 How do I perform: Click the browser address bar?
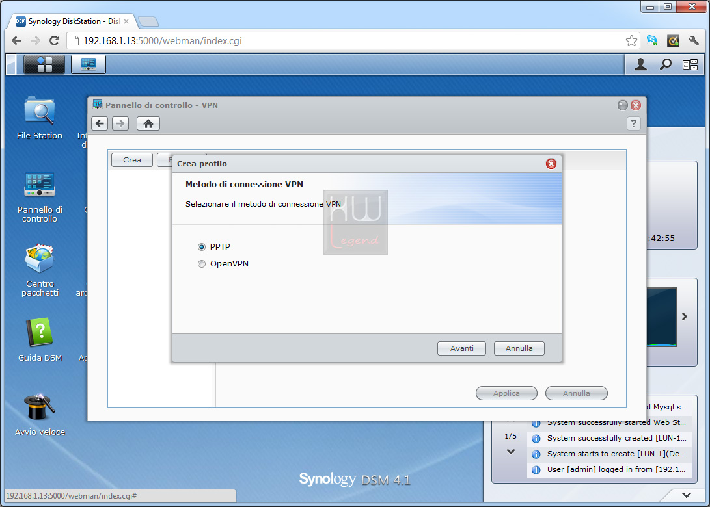pyautogui.click(x=353, y=41)
